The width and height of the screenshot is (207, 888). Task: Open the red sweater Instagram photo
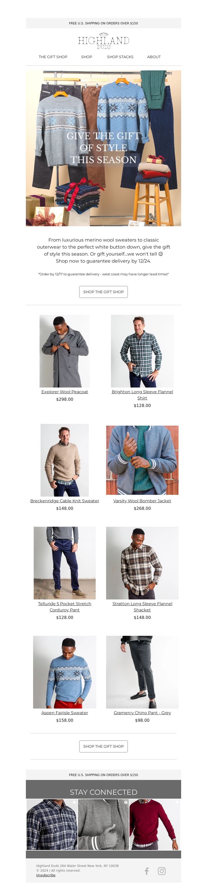pyautogui.click(x=155, y=825)
